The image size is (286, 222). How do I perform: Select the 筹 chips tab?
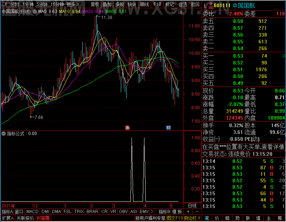pyautogui.click(x=280, y=218)
